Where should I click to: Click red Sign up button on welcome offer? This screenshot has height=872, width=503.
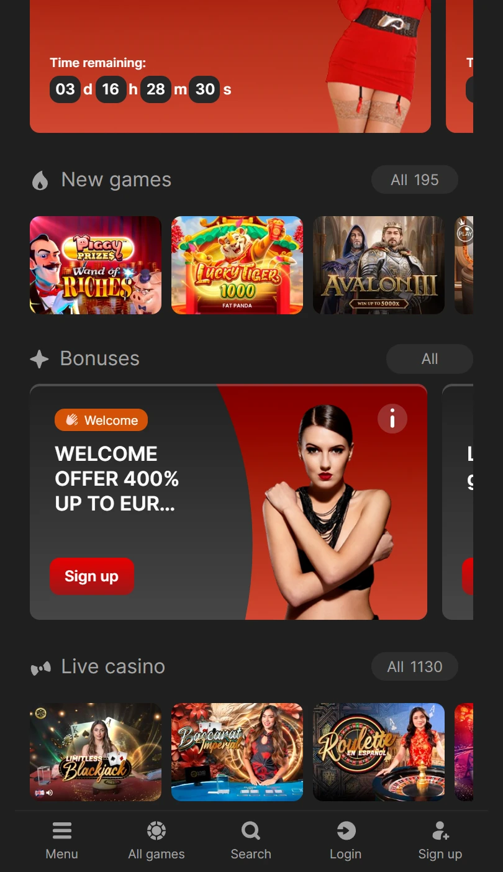coord(92,576)
